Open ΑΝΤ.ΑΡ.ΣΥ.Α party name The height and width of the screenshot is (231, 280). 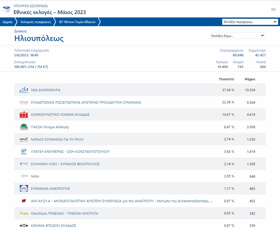point(122,201)
